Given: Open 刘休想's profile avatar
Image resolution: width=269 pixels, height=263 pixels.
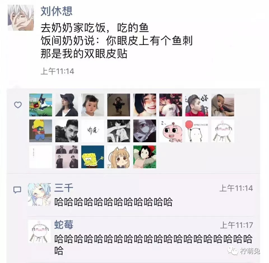Looking at the screenshot, I should pos(21,18).
